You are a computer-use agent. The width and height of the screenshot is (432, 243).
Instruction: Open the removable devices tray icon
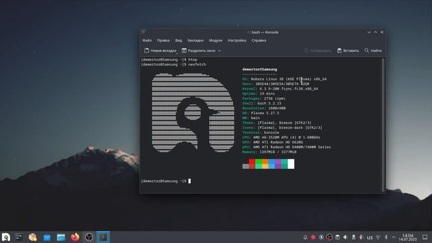click(354, 237)
